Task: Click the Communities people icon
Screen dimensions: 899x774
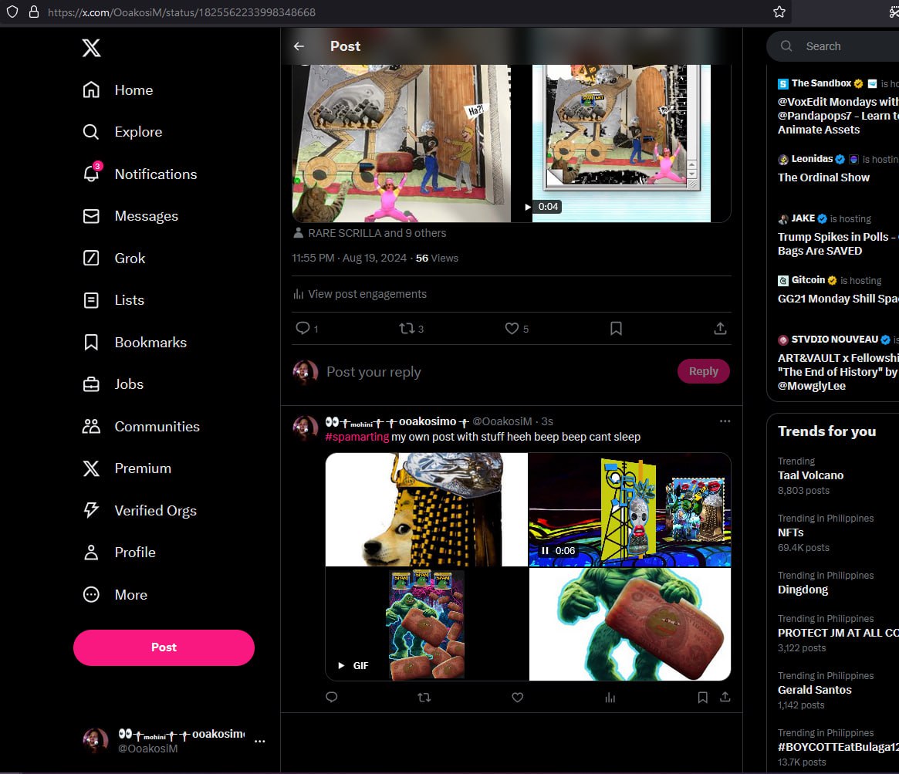Action: [91, 427]
